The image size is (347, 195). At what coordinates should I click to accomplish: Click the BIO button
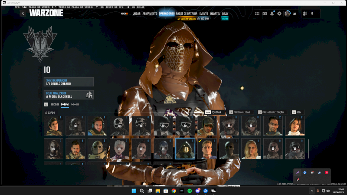point(297,112)
